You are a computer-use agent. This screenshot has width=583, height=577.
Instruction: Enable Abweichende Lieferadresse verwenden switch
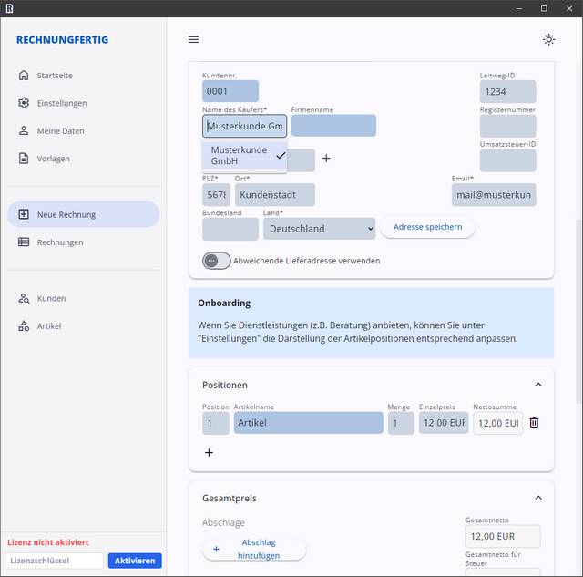point(216,261)
